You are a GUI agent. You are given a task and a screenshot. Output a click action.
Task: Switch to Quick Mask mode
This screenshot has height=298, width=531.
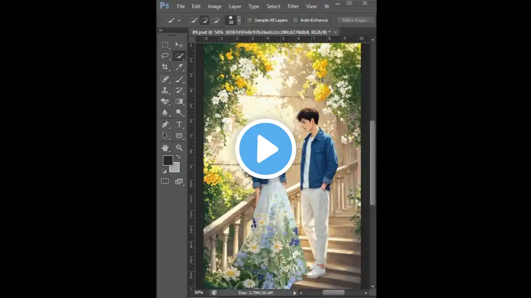(165, 181)
